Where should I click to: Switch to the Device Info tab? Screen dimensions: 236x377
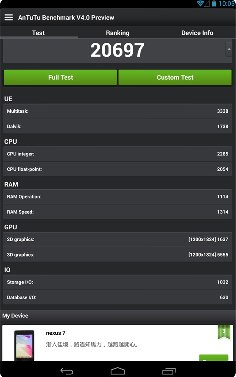tap(197, 33)
